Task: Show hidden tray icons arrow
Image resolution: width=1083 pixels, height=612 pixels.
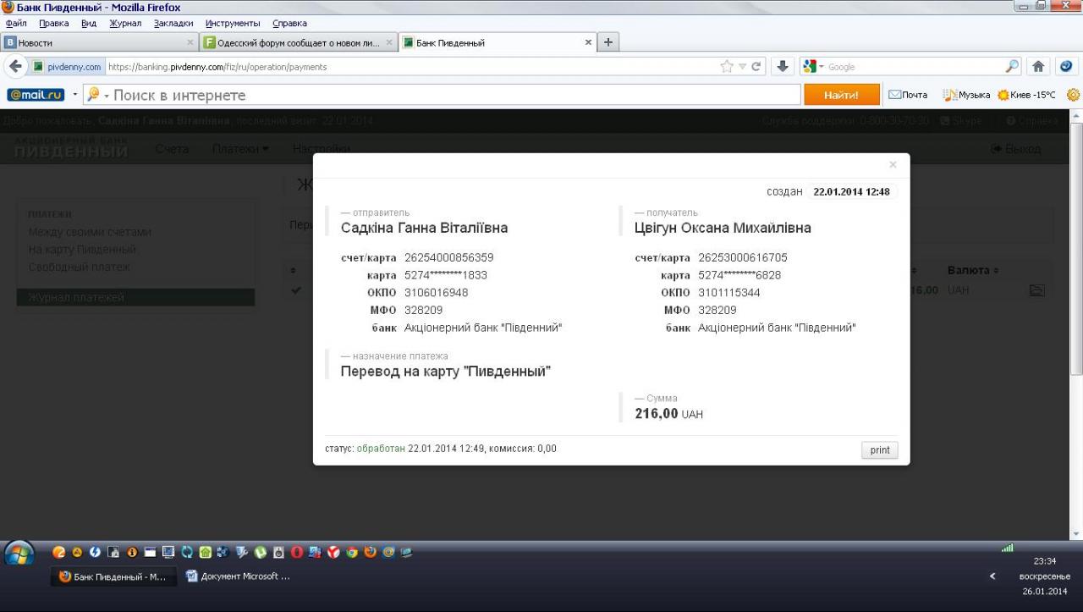Action: 992,576
